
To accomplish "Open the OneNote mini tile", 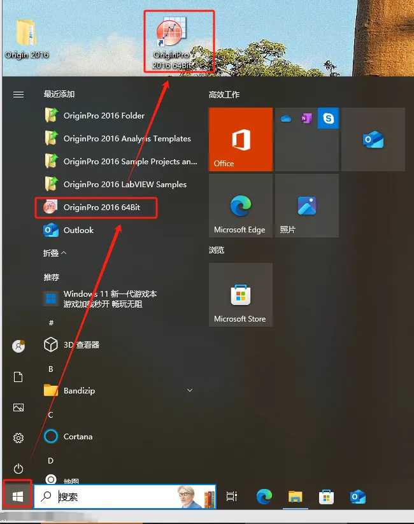I will pyautogui.click(x=306, y=118).
